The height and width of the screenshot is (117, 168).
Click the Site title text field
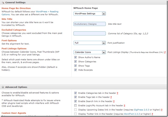[90, 24]
